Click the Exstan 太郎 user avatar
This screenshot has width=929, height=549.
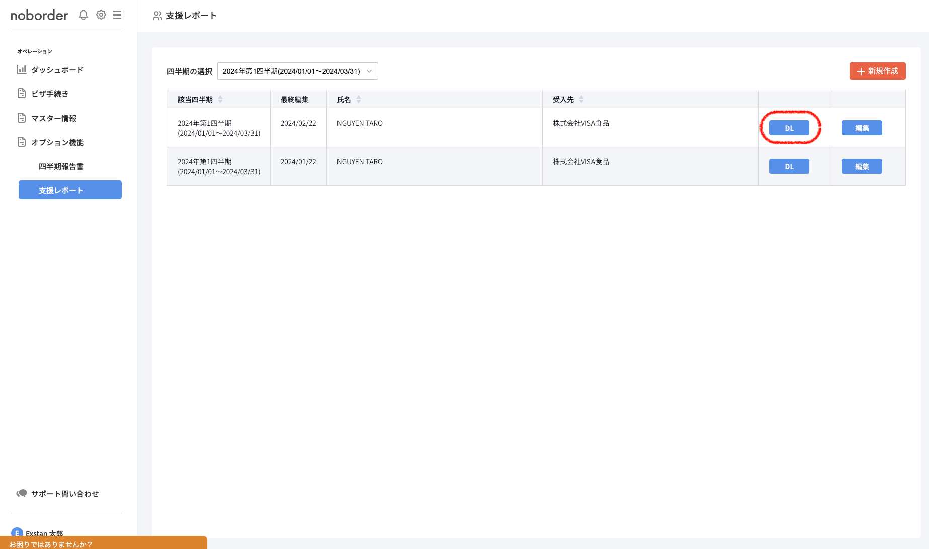coord(17,532)
